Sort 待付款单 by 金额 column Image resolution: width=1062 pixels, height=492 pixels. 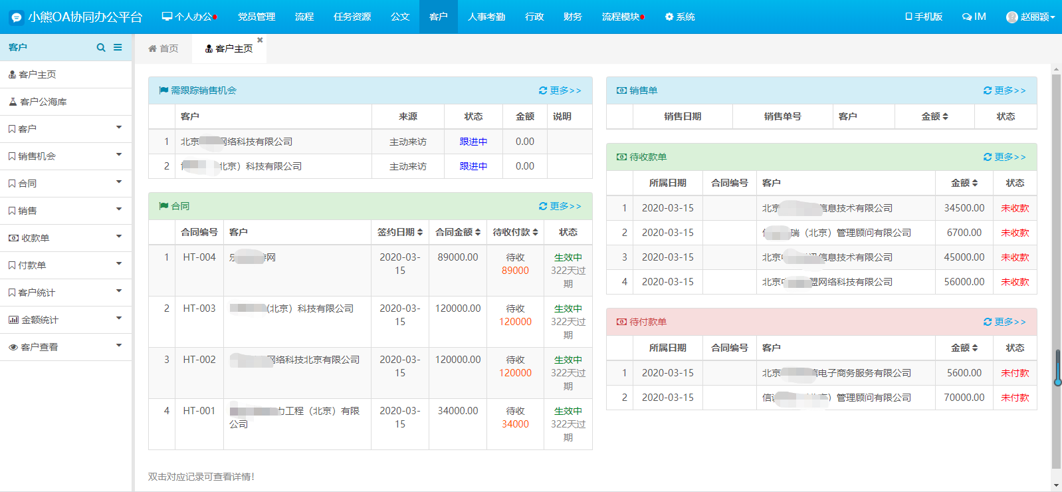[964, 348]
